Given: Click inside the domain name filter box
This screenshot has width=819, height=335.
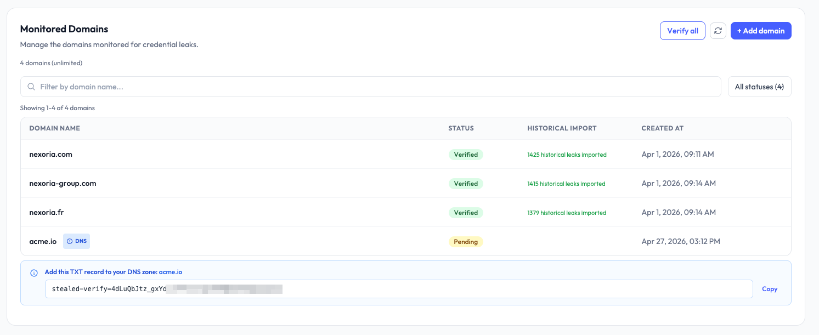Looking at the screenshot, I should click(x=219, y=86).
